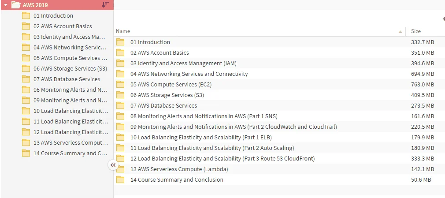
Task: Click the 763.0 MB size value
Action: [x=423, y=84]
